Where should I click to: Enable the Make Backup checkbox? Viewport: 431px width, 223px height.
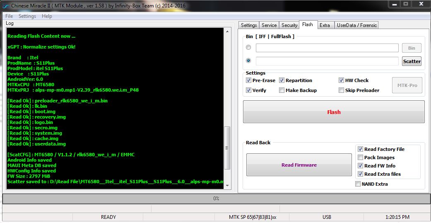click(282, 90)
